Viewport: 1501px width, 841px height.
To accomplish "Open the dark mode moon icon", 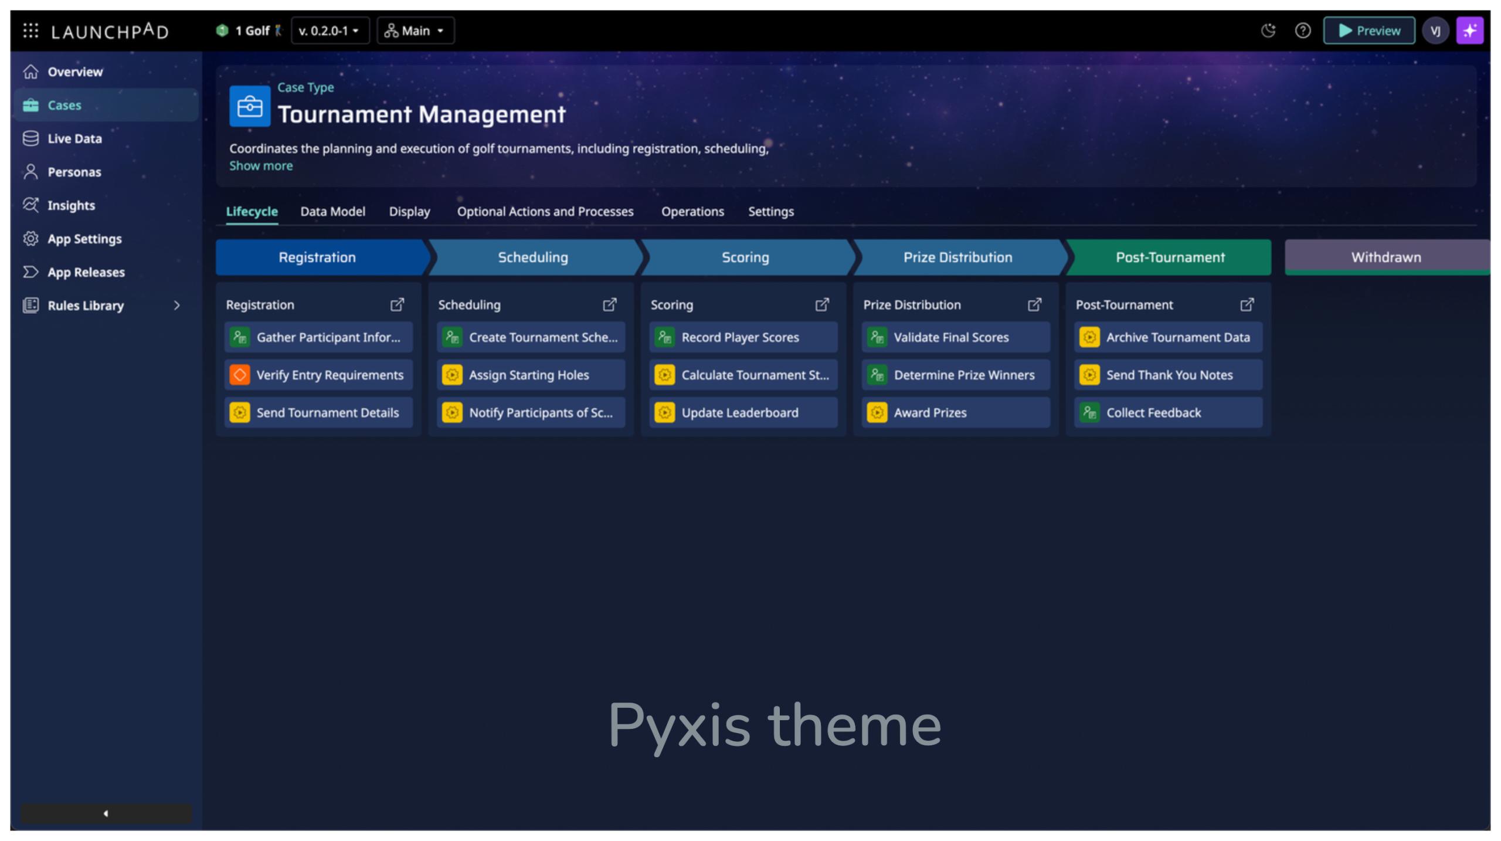I will 1269,30.
